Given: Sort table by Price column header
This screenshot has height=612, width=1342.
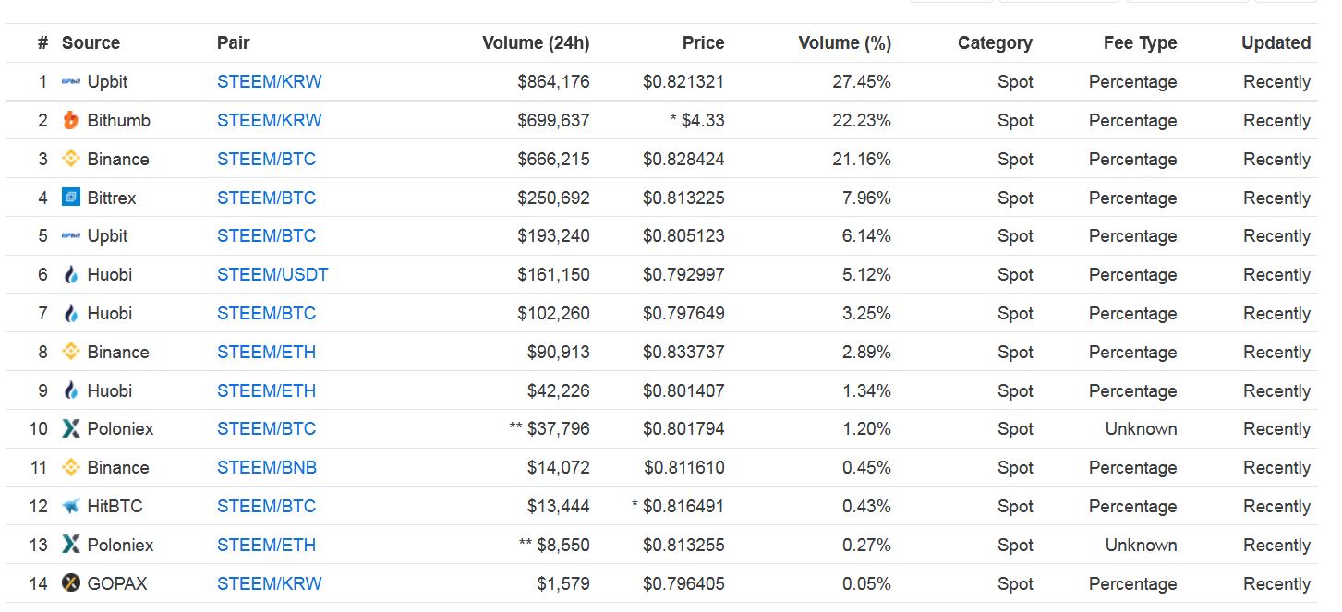Looking at the screenshot, I should [x=703, y=43].
